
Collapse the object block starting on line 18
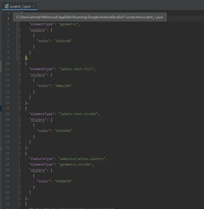[19, 108]
